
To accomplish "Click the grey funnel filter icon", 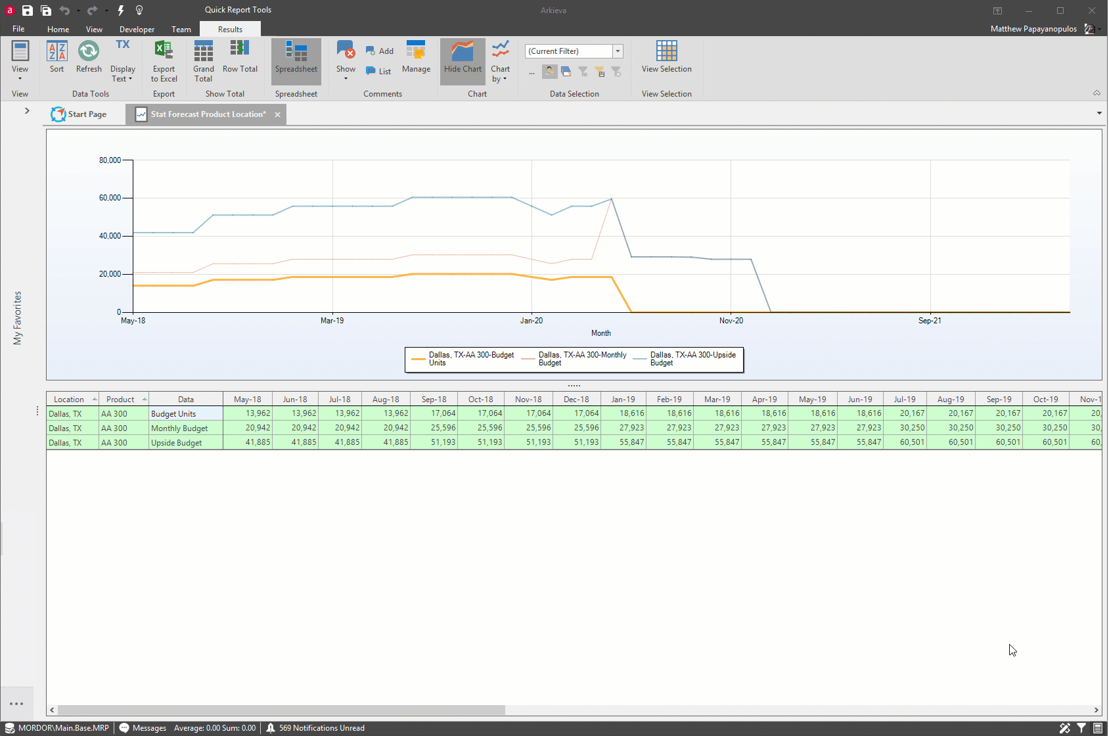I will tap(583, 72).
